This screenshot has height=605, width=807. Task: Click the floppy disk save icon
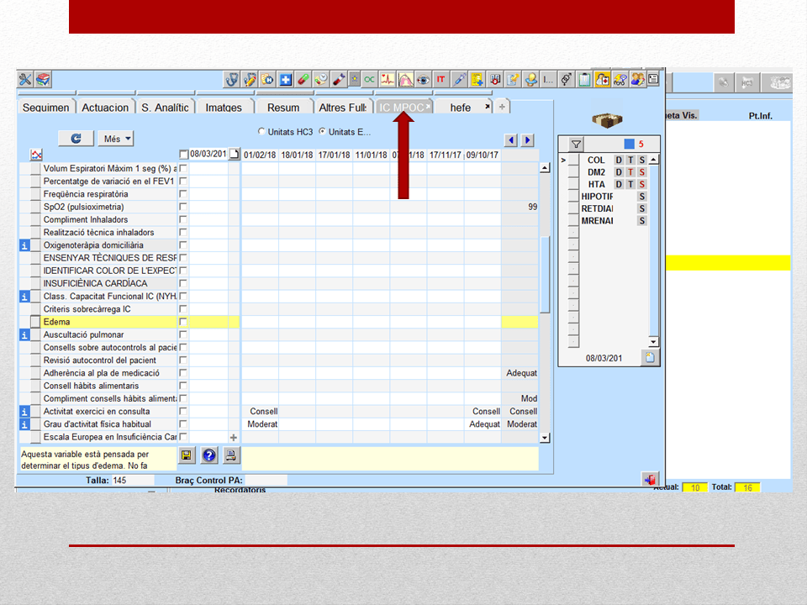[187, 455]
